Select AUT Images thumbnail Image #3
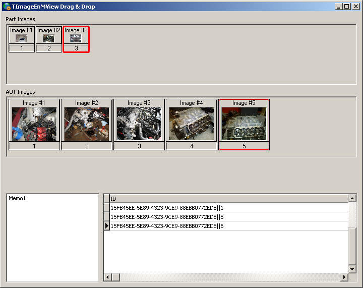This screenshot has width=363, height=288. click(139, 125)
